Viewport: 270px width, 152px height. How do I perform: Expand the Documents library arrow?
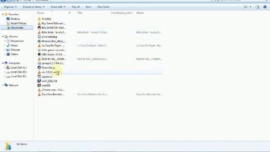point(5,41)
